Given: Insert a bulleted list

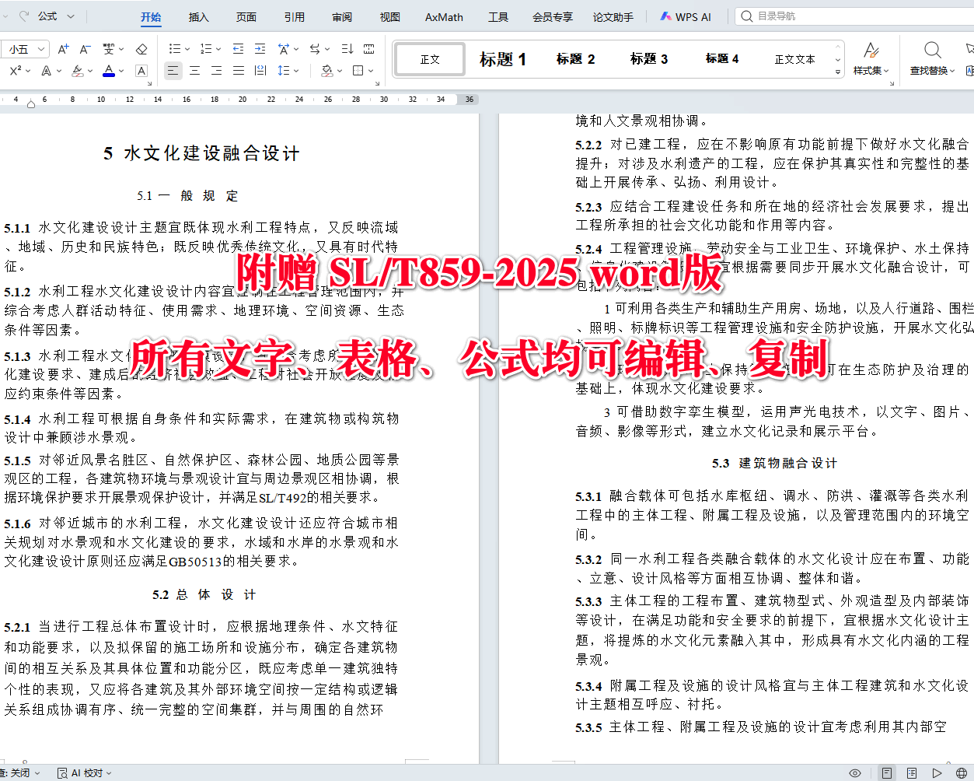Looking at the screenshot, I should click(x=174, y=49).
